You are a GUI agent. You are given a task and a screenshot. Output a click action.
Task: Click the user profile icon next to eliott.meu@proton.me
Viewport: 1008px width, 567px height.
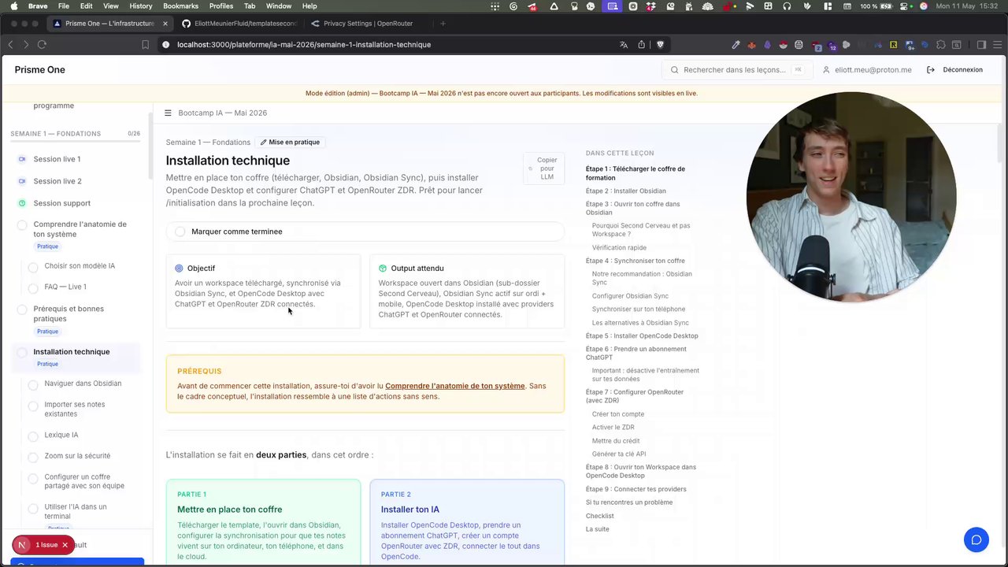826,70
